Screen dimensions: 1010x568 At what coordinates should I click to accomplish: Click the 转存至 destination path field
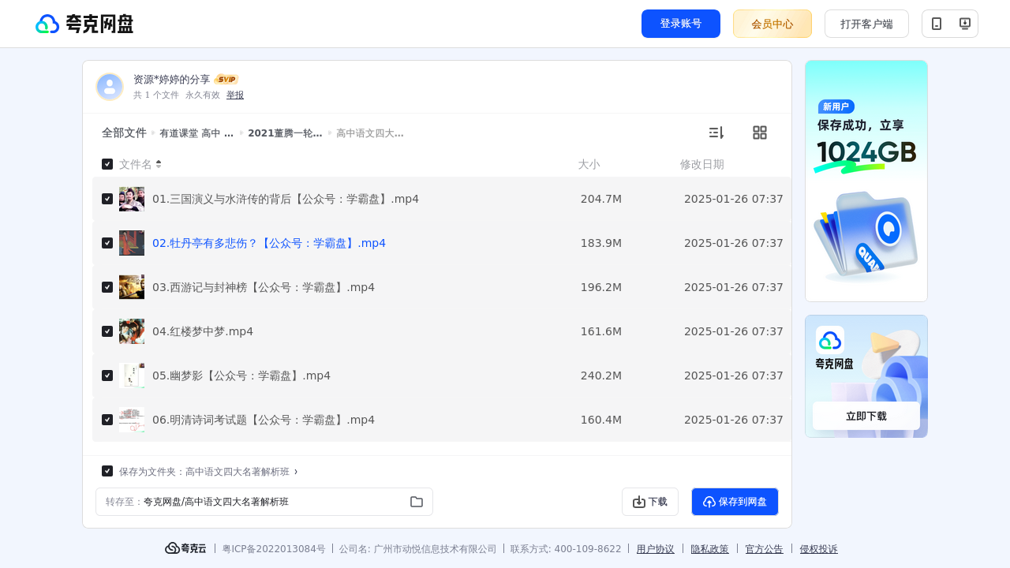[264, 502]
